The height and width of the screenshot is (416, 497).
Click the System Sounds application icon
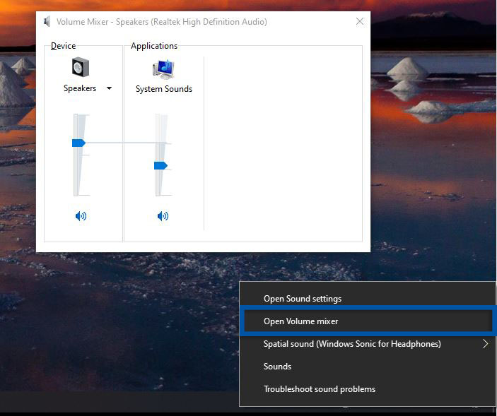click(x=163, y=69)
